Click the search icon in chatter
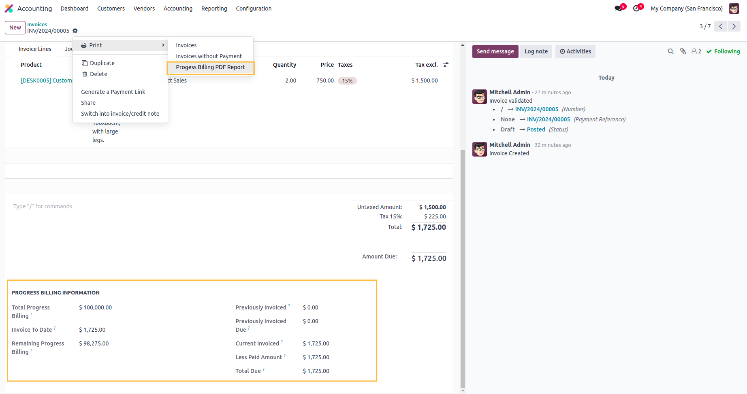The width and height of the screenshot is (747, 394). (x=670, y=51)
